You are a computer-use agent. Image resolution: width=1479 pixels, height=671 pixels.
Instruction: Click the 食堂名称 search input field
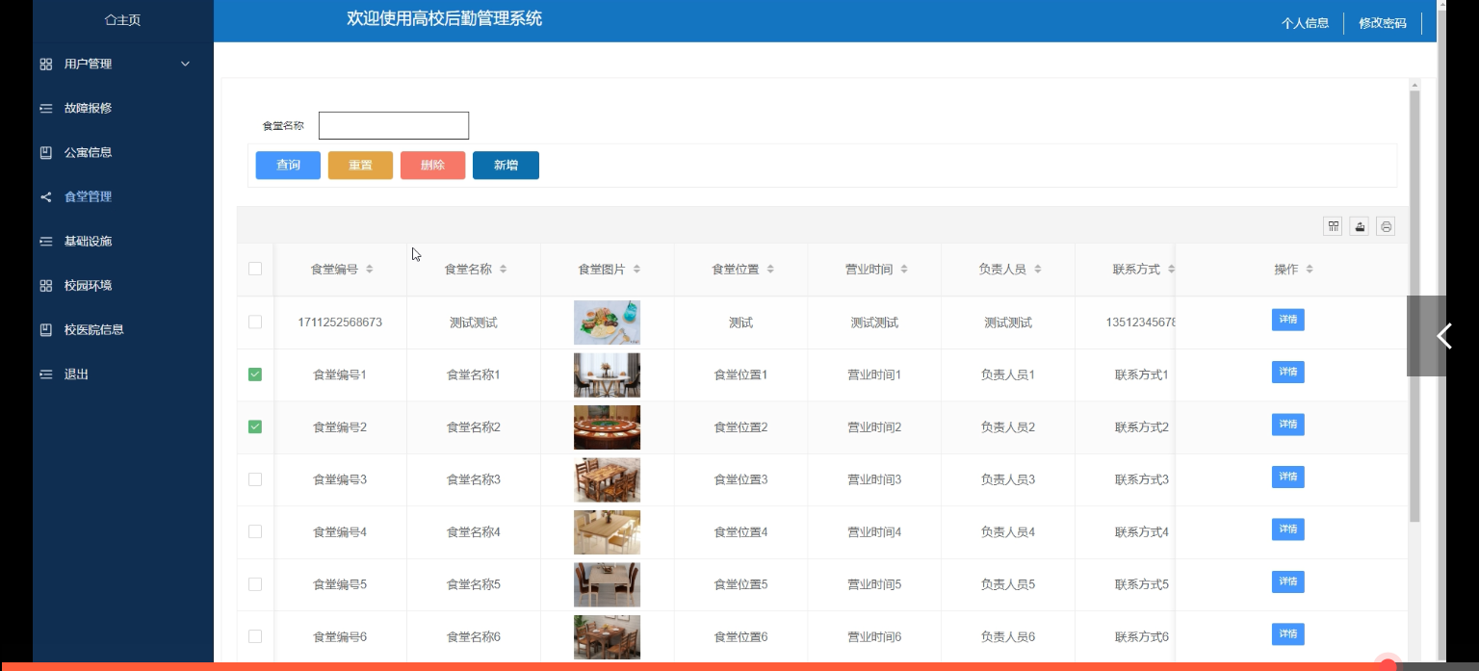tap(394, 125)
